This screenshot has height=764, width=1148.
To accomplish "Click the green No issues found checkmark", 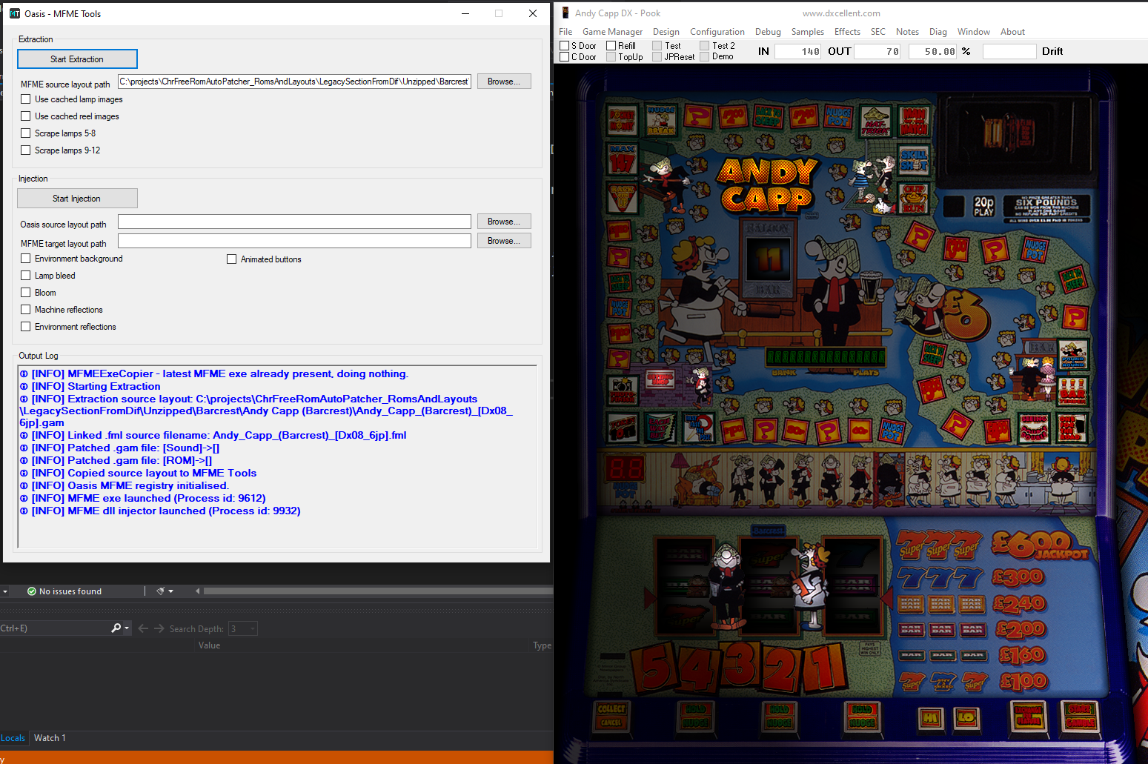I will click(x=32, y=591).
